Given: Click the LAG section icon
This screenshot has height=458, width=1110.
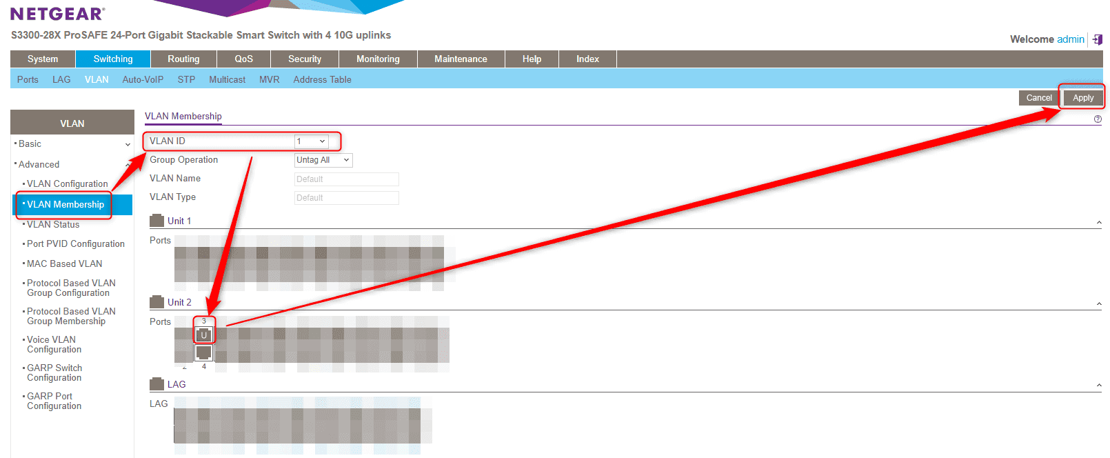Looking at the screenshot, I should click(157, 384).
